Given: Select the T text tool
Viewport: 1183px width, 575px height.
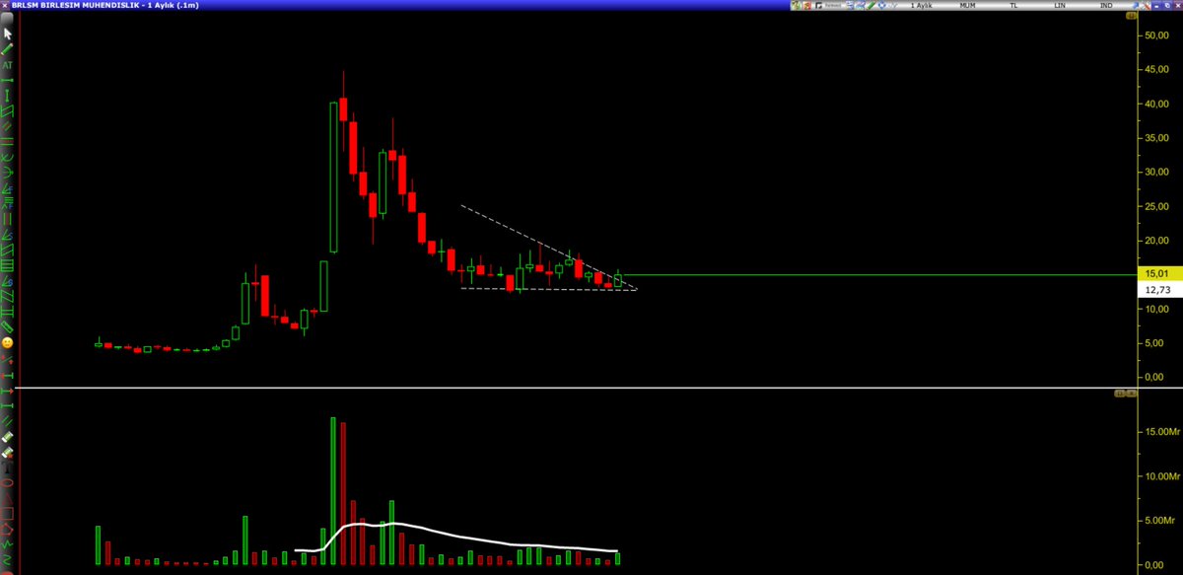Looking at the screenshot, I should coord(7,467).
